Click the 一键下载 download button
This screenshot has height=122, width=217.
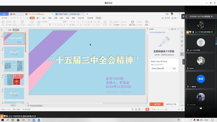pyautogui.click(x=156, y=104)
